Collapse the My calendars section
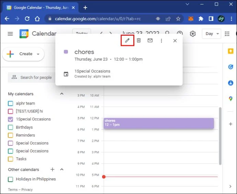 pos(62,94)
